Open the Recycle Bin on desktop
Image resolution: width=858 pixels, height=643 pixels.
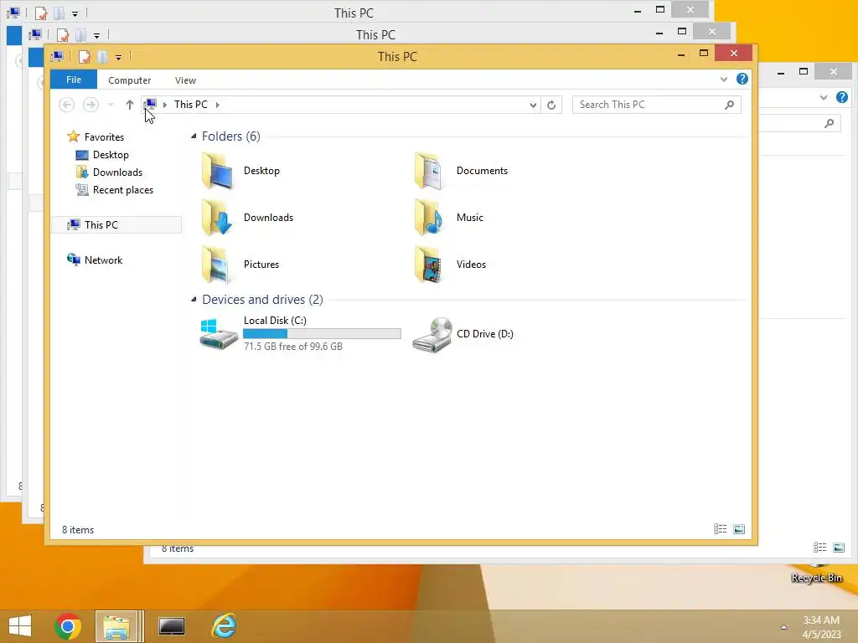816,573
